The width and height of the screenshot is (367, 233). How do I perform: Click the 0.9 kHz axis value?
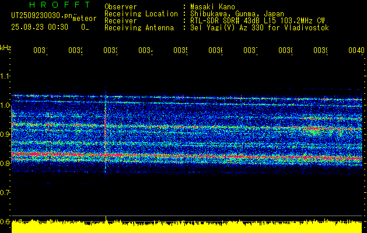point(5,134)
